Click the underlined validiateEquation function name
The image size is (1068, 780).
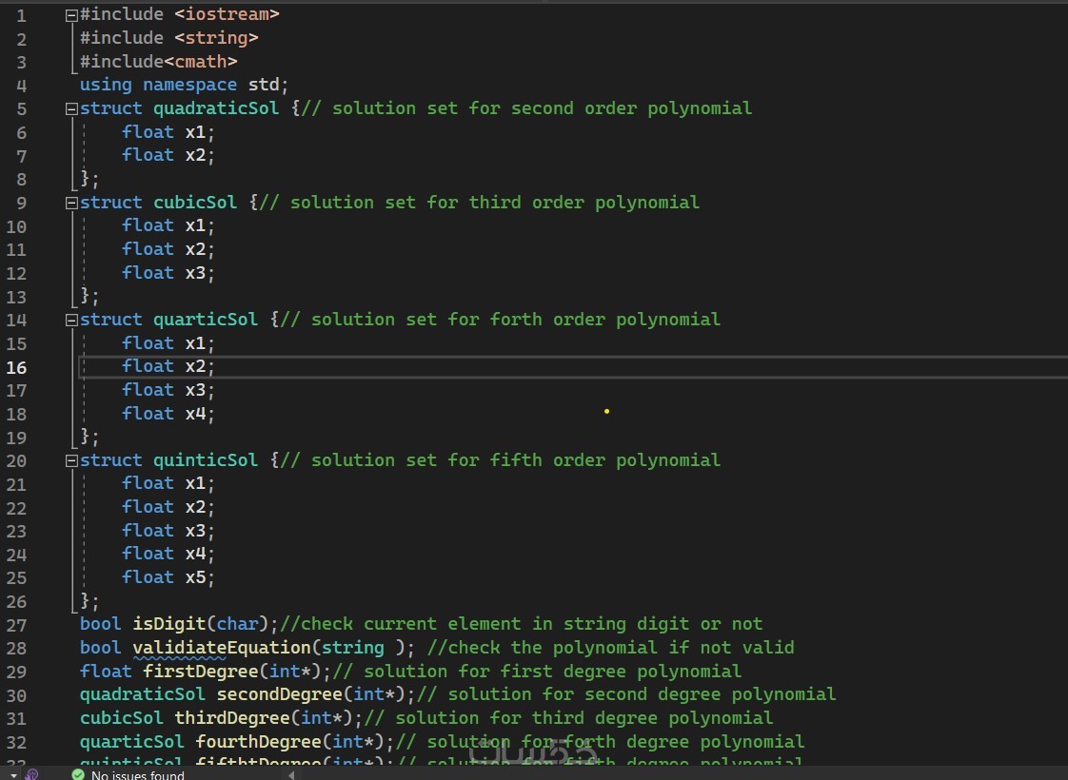221,648
